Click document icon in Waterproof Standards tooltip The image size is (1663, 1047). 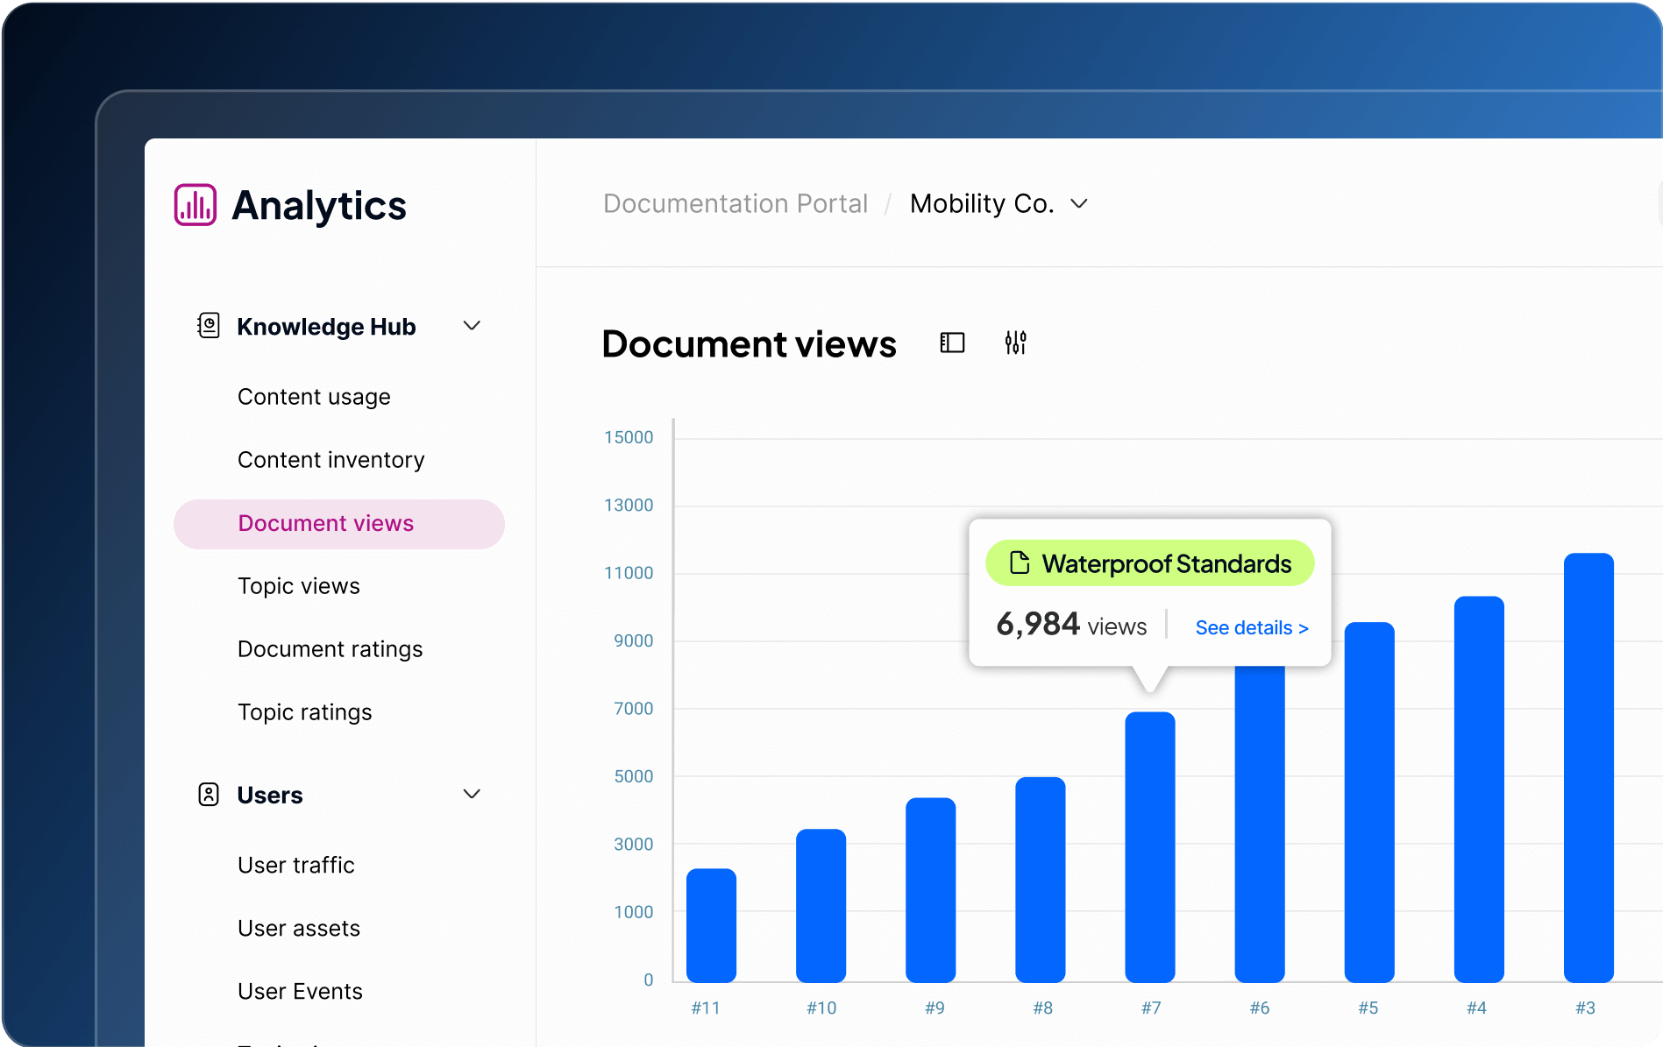click(1019, 562)
